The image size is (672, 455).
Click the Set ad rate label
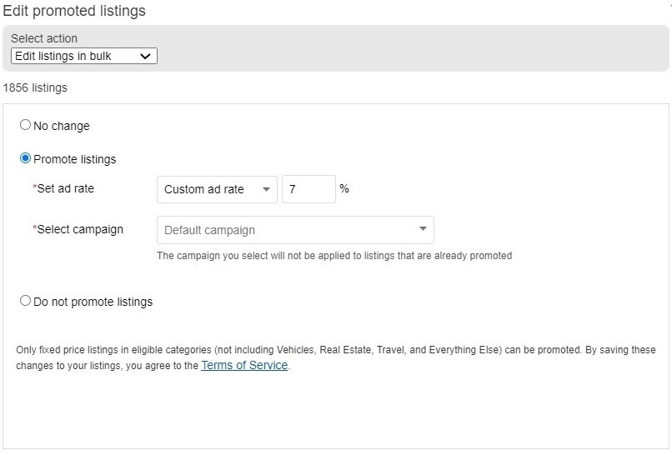63,188
